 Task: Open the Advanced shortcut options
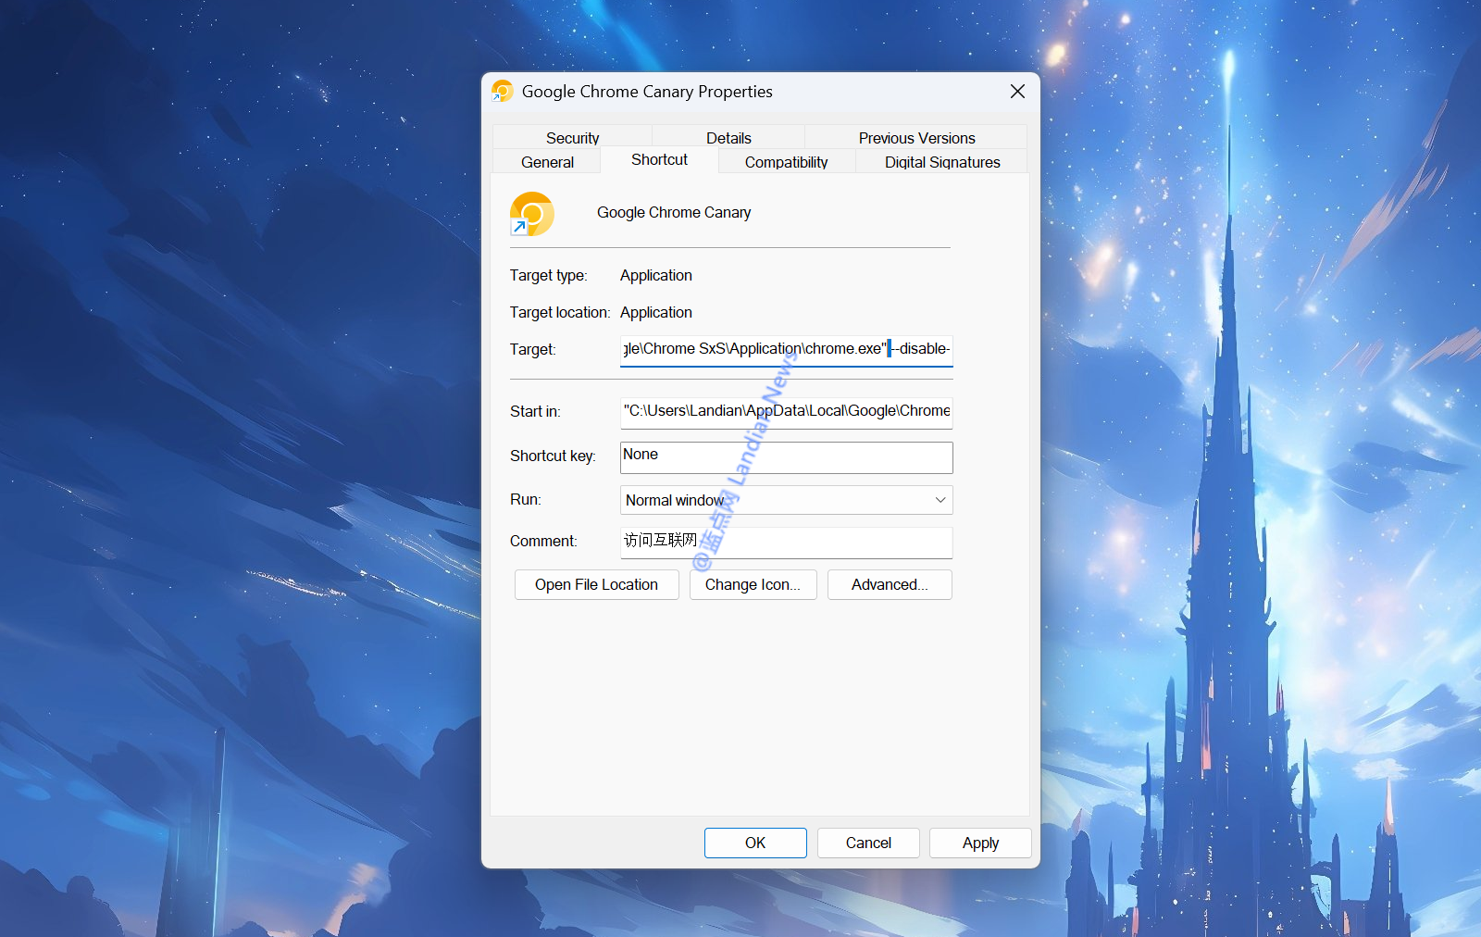point(889,585)
